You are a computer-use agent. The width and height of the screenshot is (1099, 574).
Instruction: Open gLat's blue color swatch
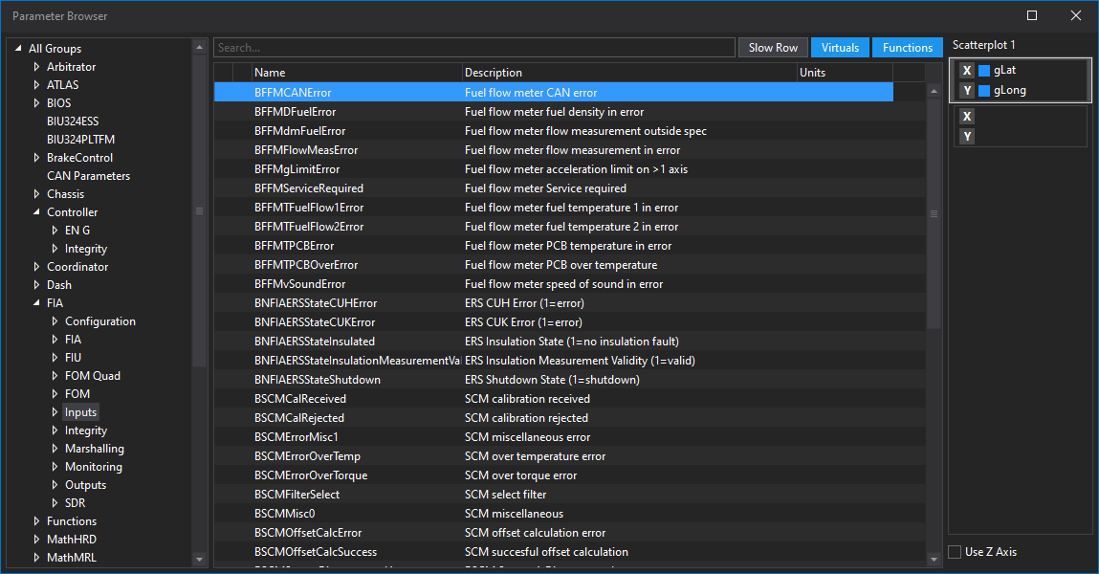[984, 70]
